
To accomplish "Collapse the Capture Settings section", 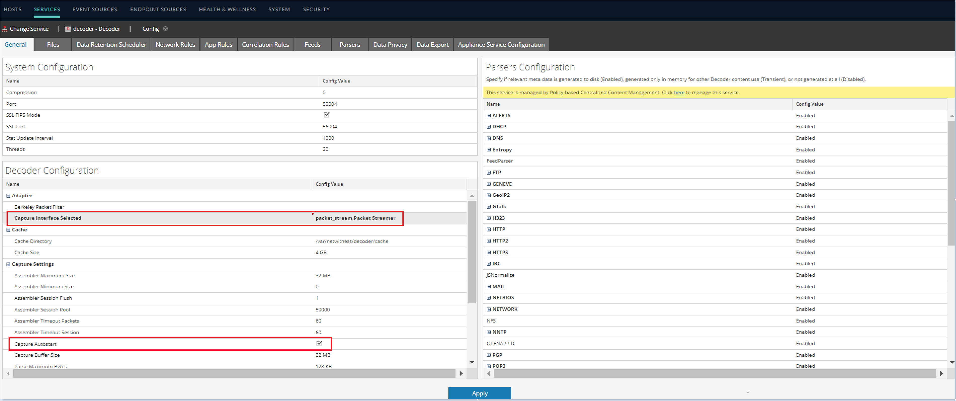I will [x=8, y=264].
